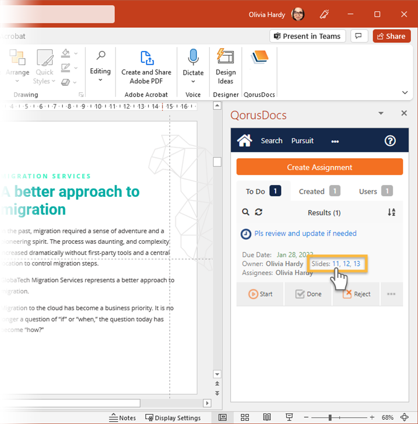Start the assignment
Viewport: 418px width, 424px height.
tap(260, 294)
